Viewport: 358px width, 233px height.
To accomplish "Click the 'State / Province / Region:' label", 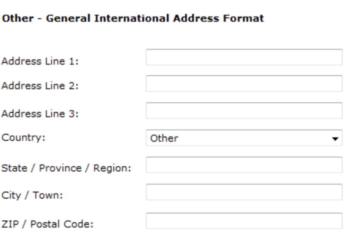I will click(x=66, y=168).
